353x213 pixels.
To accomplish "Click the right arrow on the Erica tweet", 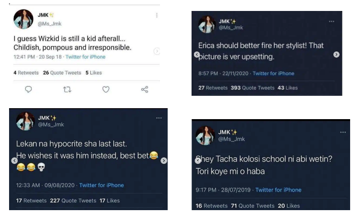I will coord(336,55).
